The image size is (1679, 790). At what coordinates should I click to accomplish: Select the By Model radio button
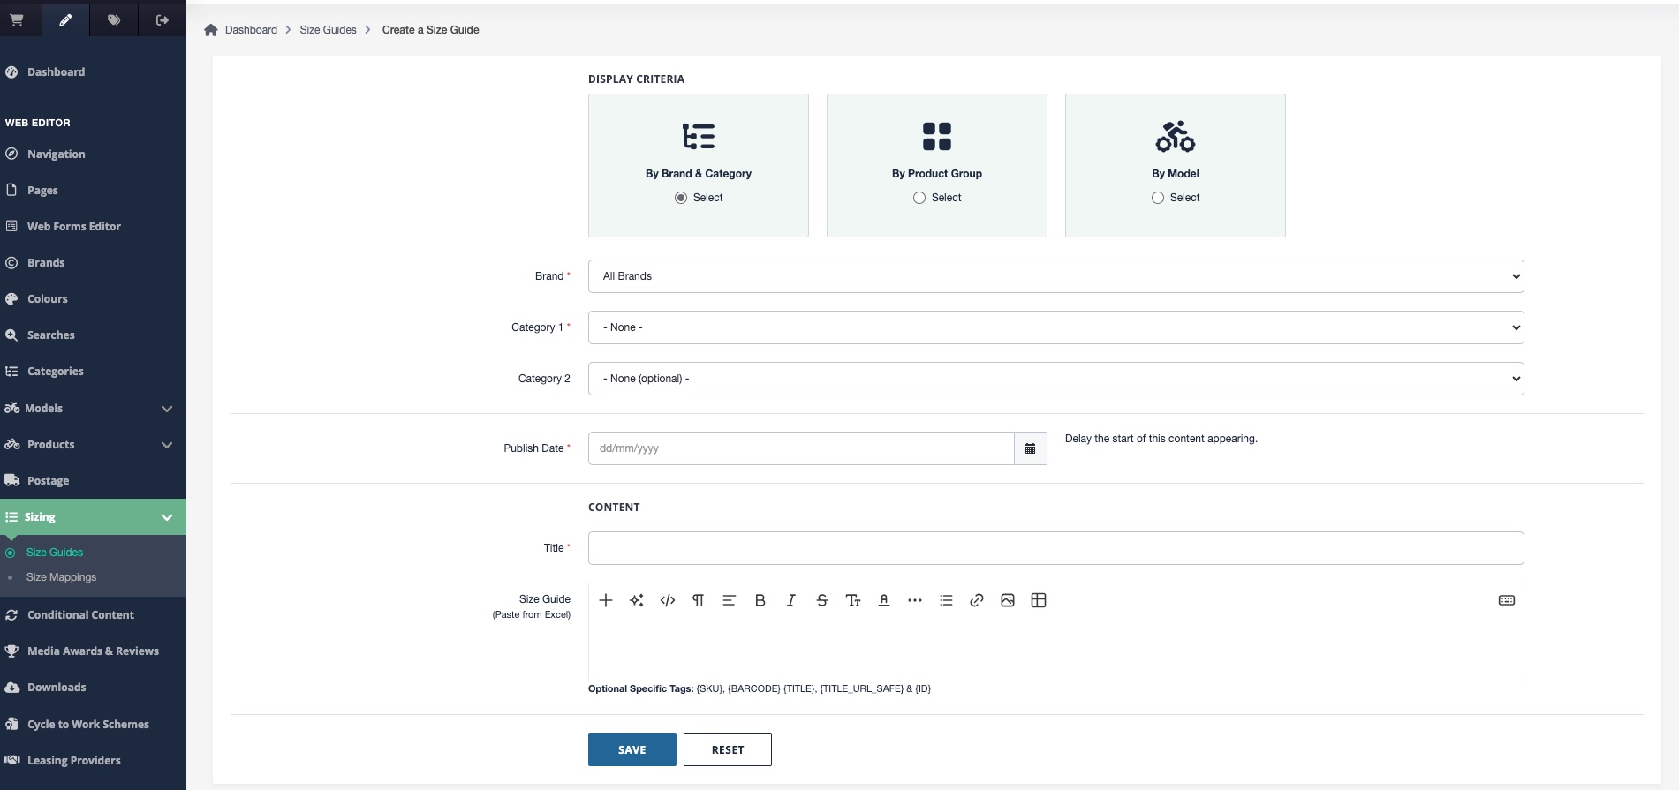(1158, 198)
